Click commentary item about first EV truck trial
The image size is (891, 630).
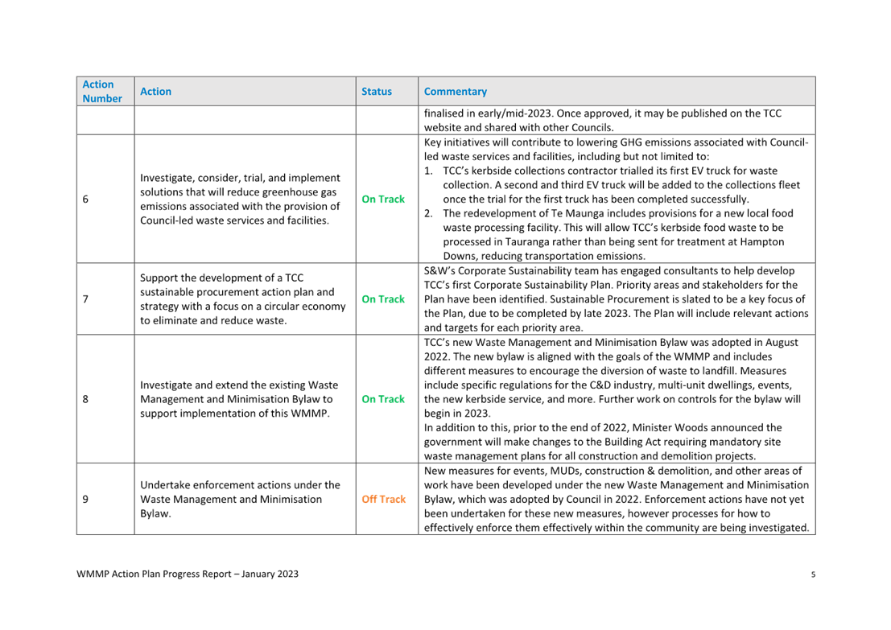[612, 184]
